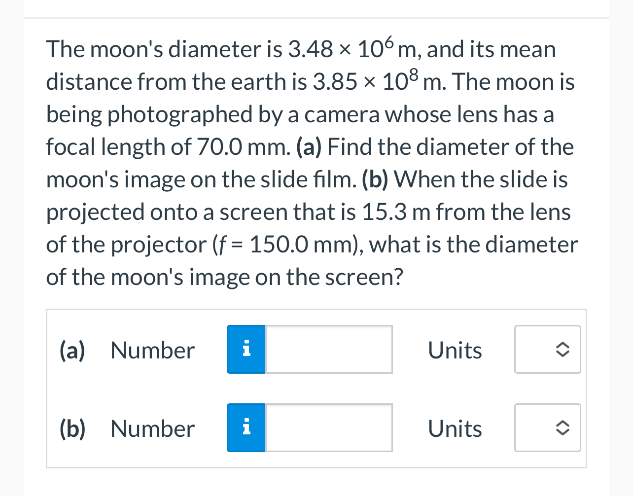Click the 'Units' label for part (a)
This screenshot has height=496, width=633.
click(455, 350)
